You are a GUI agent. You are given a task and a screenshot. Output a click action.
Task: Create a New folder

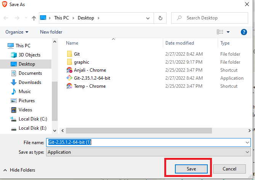click(51, 32)
